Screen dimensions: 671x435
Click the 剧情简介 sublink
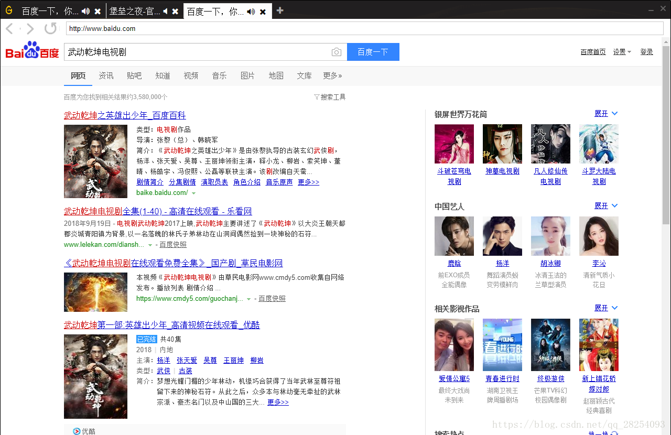click(x=150, y=182)
